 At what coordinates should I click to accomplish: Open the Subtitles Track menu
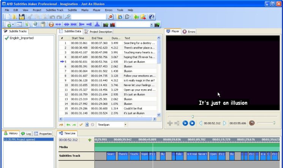click(55, 10)
